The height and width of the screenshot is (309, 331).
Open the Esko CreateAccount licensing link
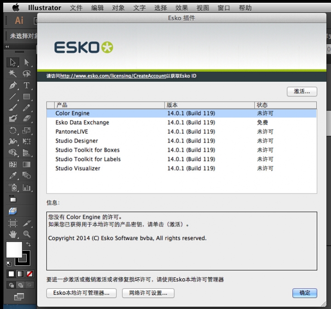[113, 76]
